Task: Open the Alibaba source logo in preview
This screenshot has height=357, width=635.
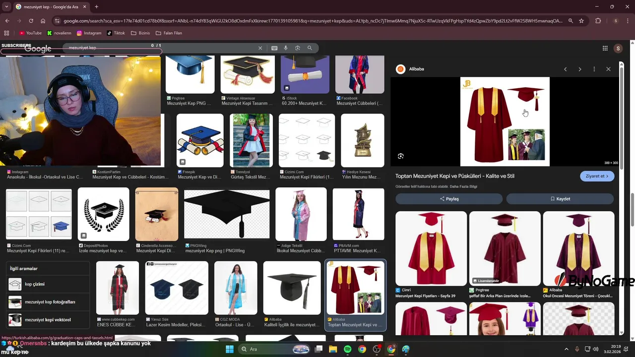Action: [400, 69]
